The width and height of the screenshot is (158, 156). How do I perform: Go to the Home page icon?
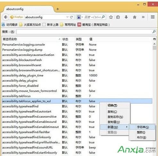[x=135, y=17]
